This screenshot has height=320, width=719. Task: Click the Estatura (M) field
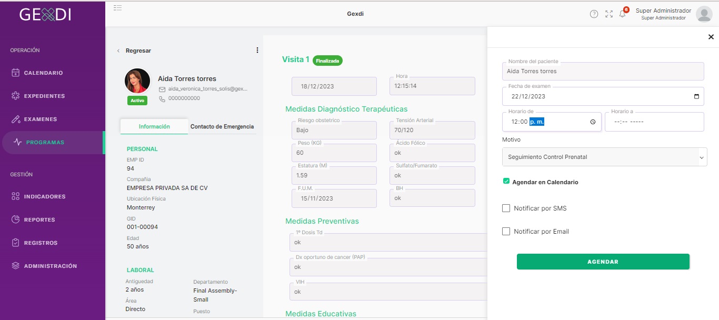pyautogui.click(x=334, y=175)
